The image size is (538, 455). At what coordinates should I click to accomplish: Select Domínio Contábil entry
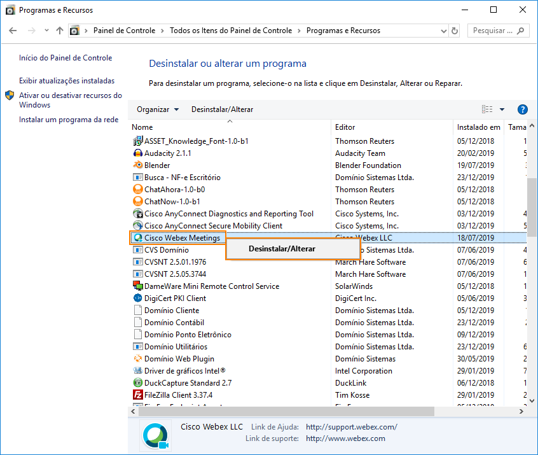pos(174,323)
